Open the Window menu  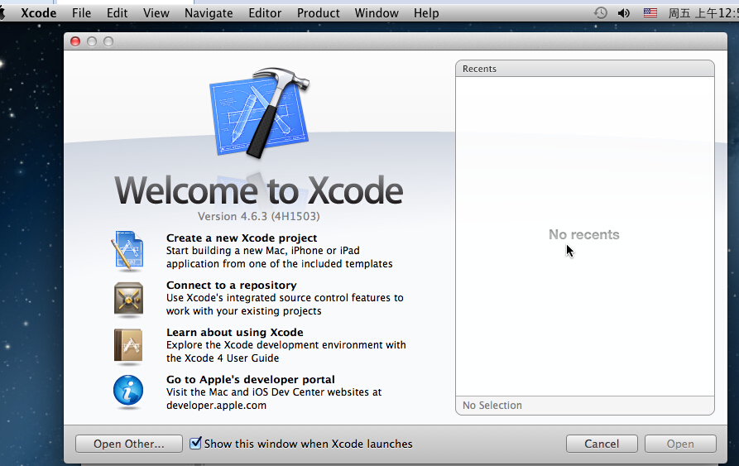(x=377, y=13)
